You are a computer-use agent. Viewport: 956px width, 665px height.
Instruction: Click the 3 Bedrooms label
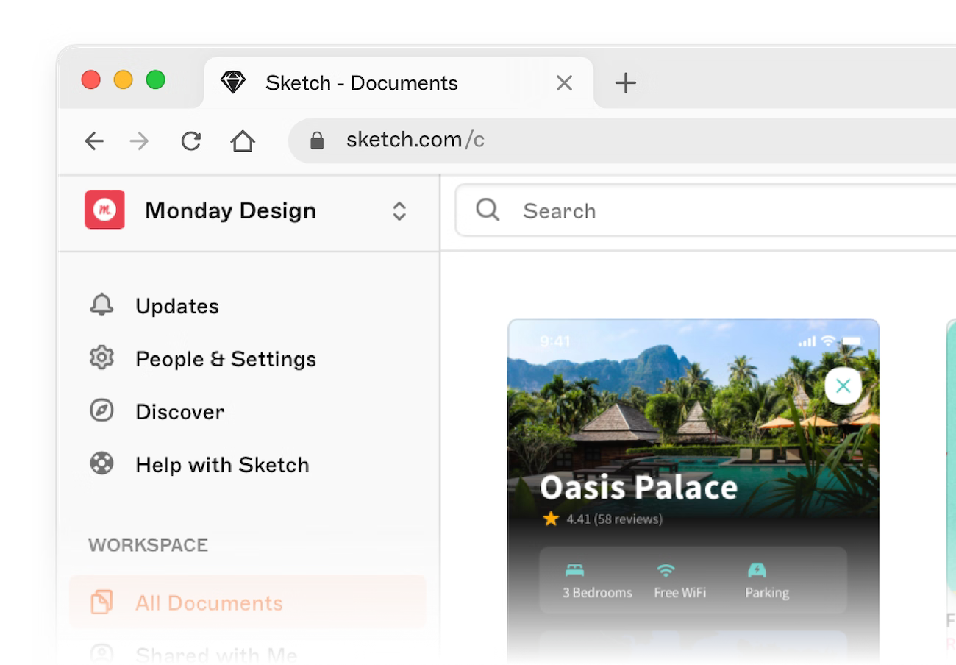click(597, 593)
